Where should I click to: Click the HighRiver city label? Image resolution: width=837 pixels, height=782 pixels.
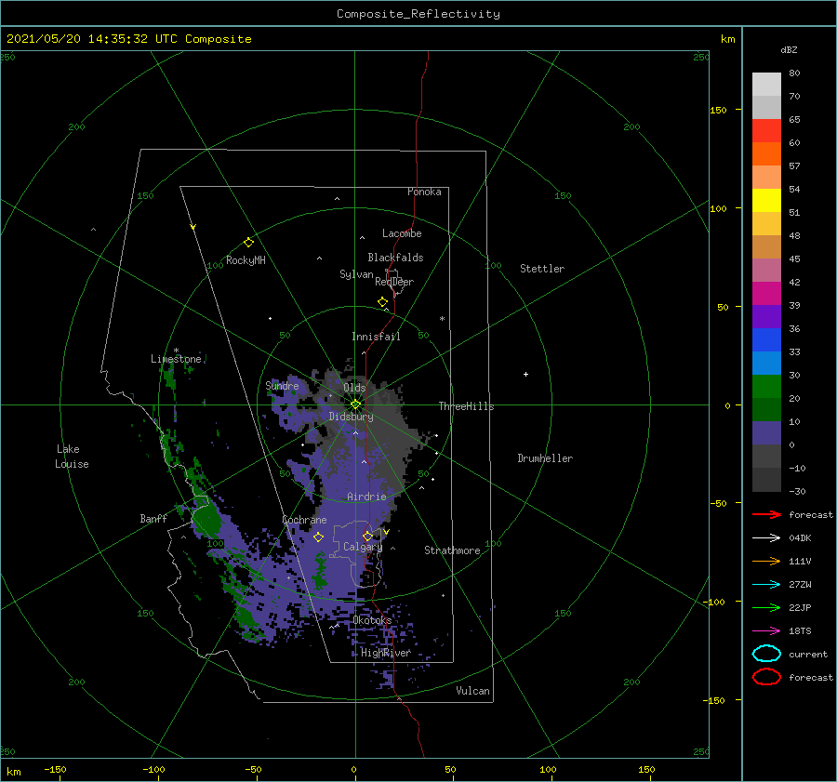coord(385,653)
